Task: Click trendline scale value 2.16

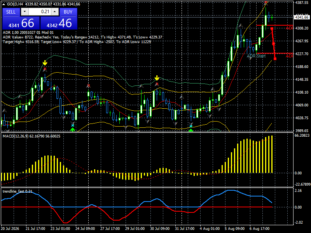Action: coord(298,191)
